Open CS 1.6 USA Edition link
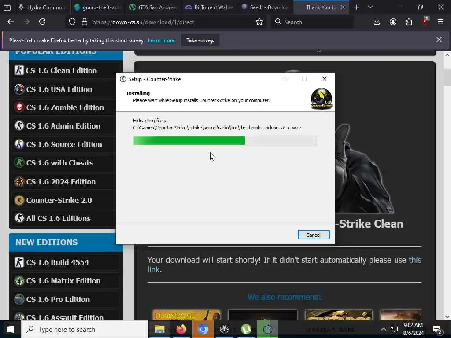 [59, 89]
